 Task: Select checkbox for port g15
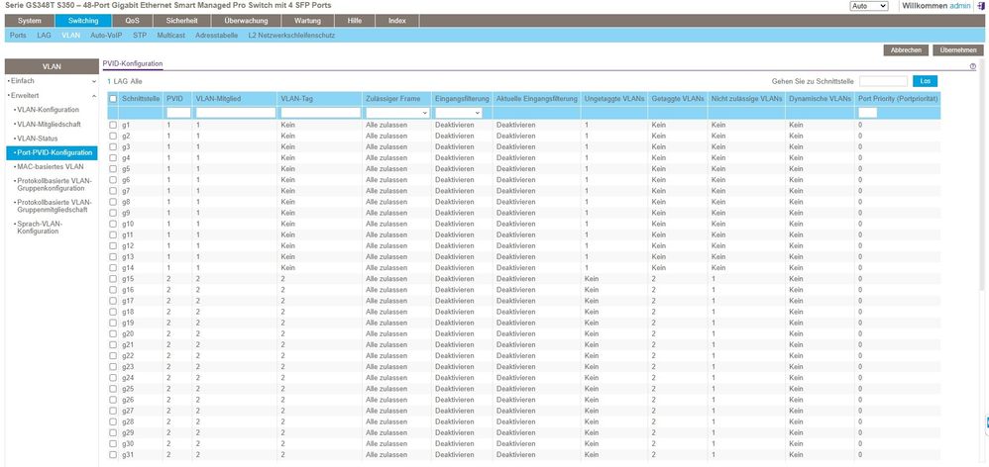(113, 278)
